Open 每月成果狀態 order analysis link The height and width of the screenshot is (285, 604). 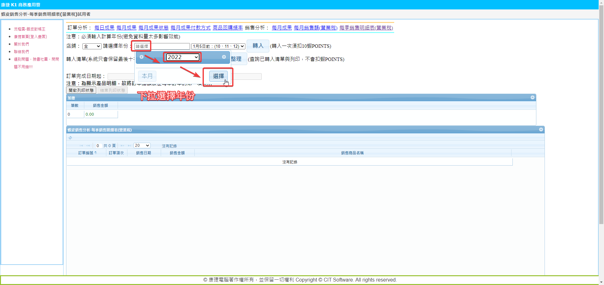(153, 28)
